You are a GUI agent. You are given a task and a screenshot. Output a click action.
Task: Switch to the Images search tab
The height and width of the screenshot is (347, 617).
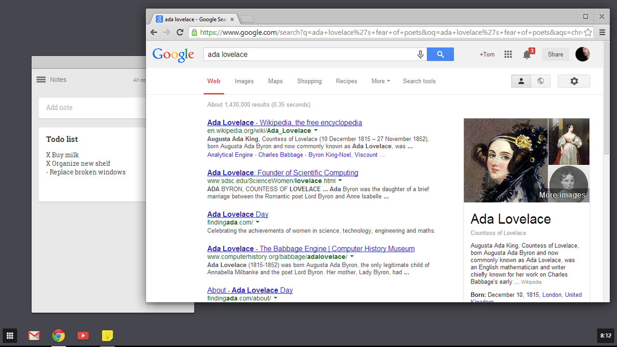[x=244, y=81]
